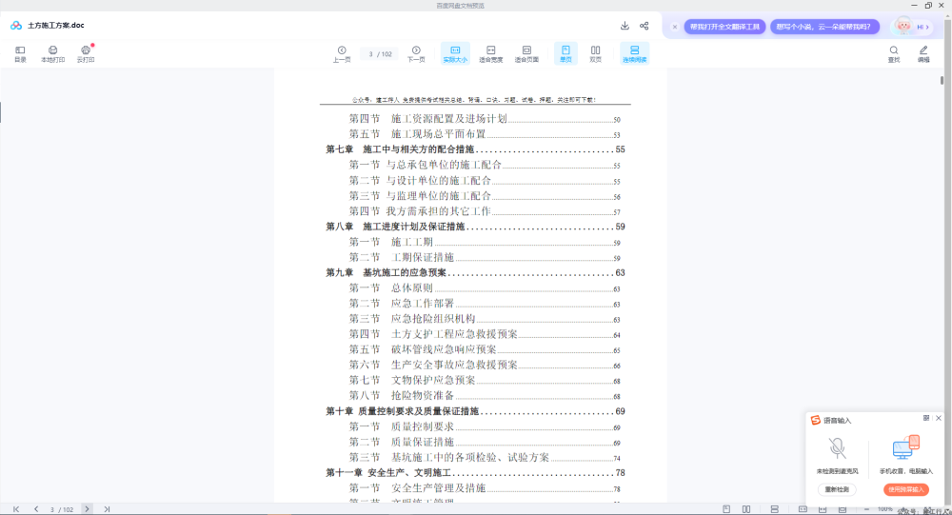Click 第八章 施工进度计划及保证措施 entry
952x515 pixels.
(x=475, y=227)
